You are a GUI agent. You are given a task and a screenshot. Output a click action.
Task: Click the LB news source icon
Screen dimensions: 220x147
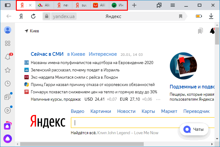pos(27,63)
